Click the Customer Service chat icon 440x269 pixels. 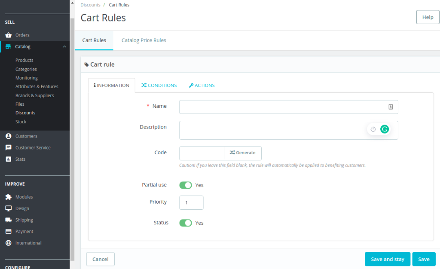point(9,147)
